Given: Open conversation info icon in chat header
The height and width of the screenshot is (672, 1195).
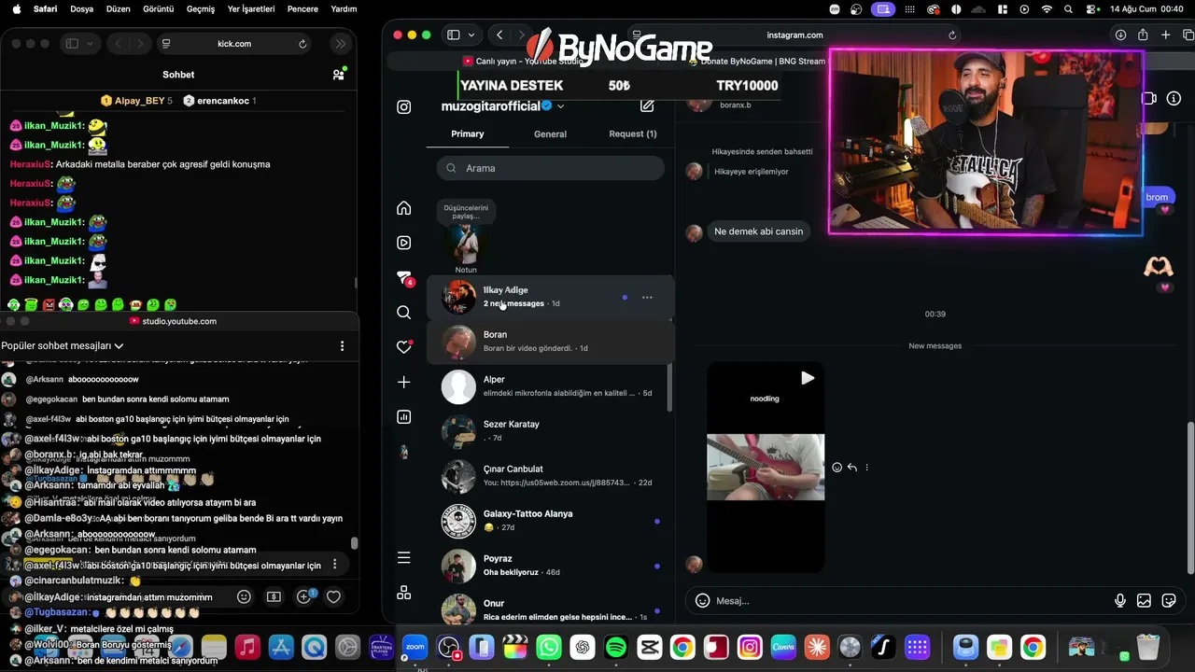Looking at the screenshot, I should coord(1174,98).
